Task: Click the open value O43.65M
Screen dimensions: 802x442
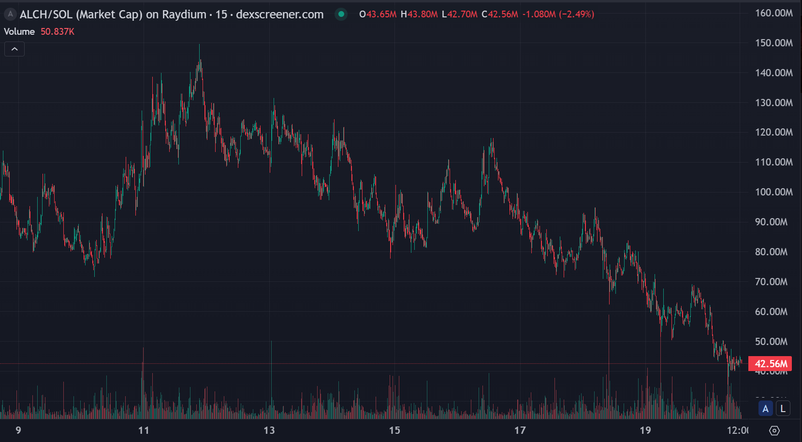Action: pos(378,14)
